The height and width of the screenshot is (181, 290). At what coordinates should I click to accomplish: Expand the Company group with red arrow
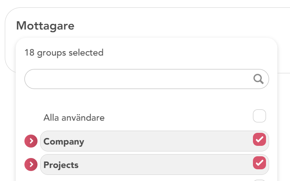tap(31, 142)
